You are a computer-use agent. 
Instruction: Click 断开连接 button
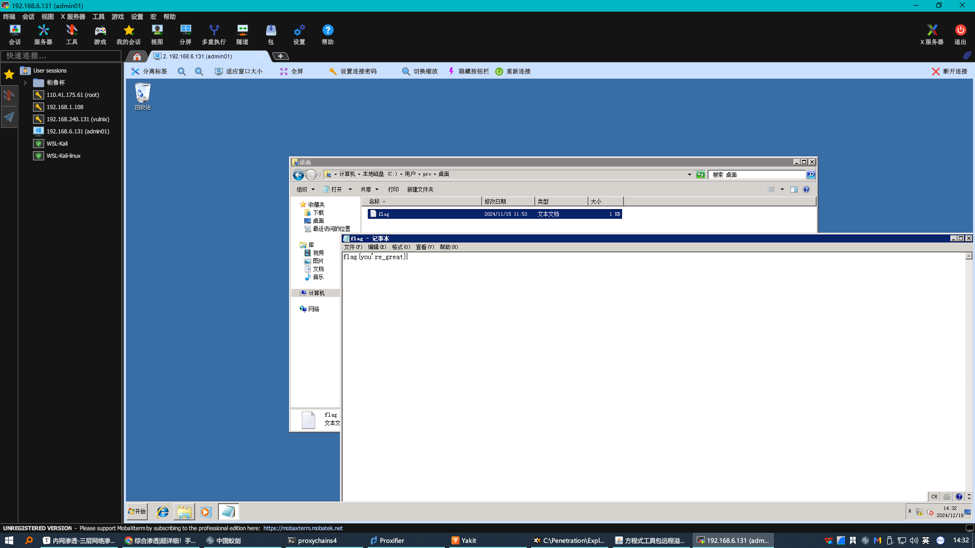(x=950, y=72)
